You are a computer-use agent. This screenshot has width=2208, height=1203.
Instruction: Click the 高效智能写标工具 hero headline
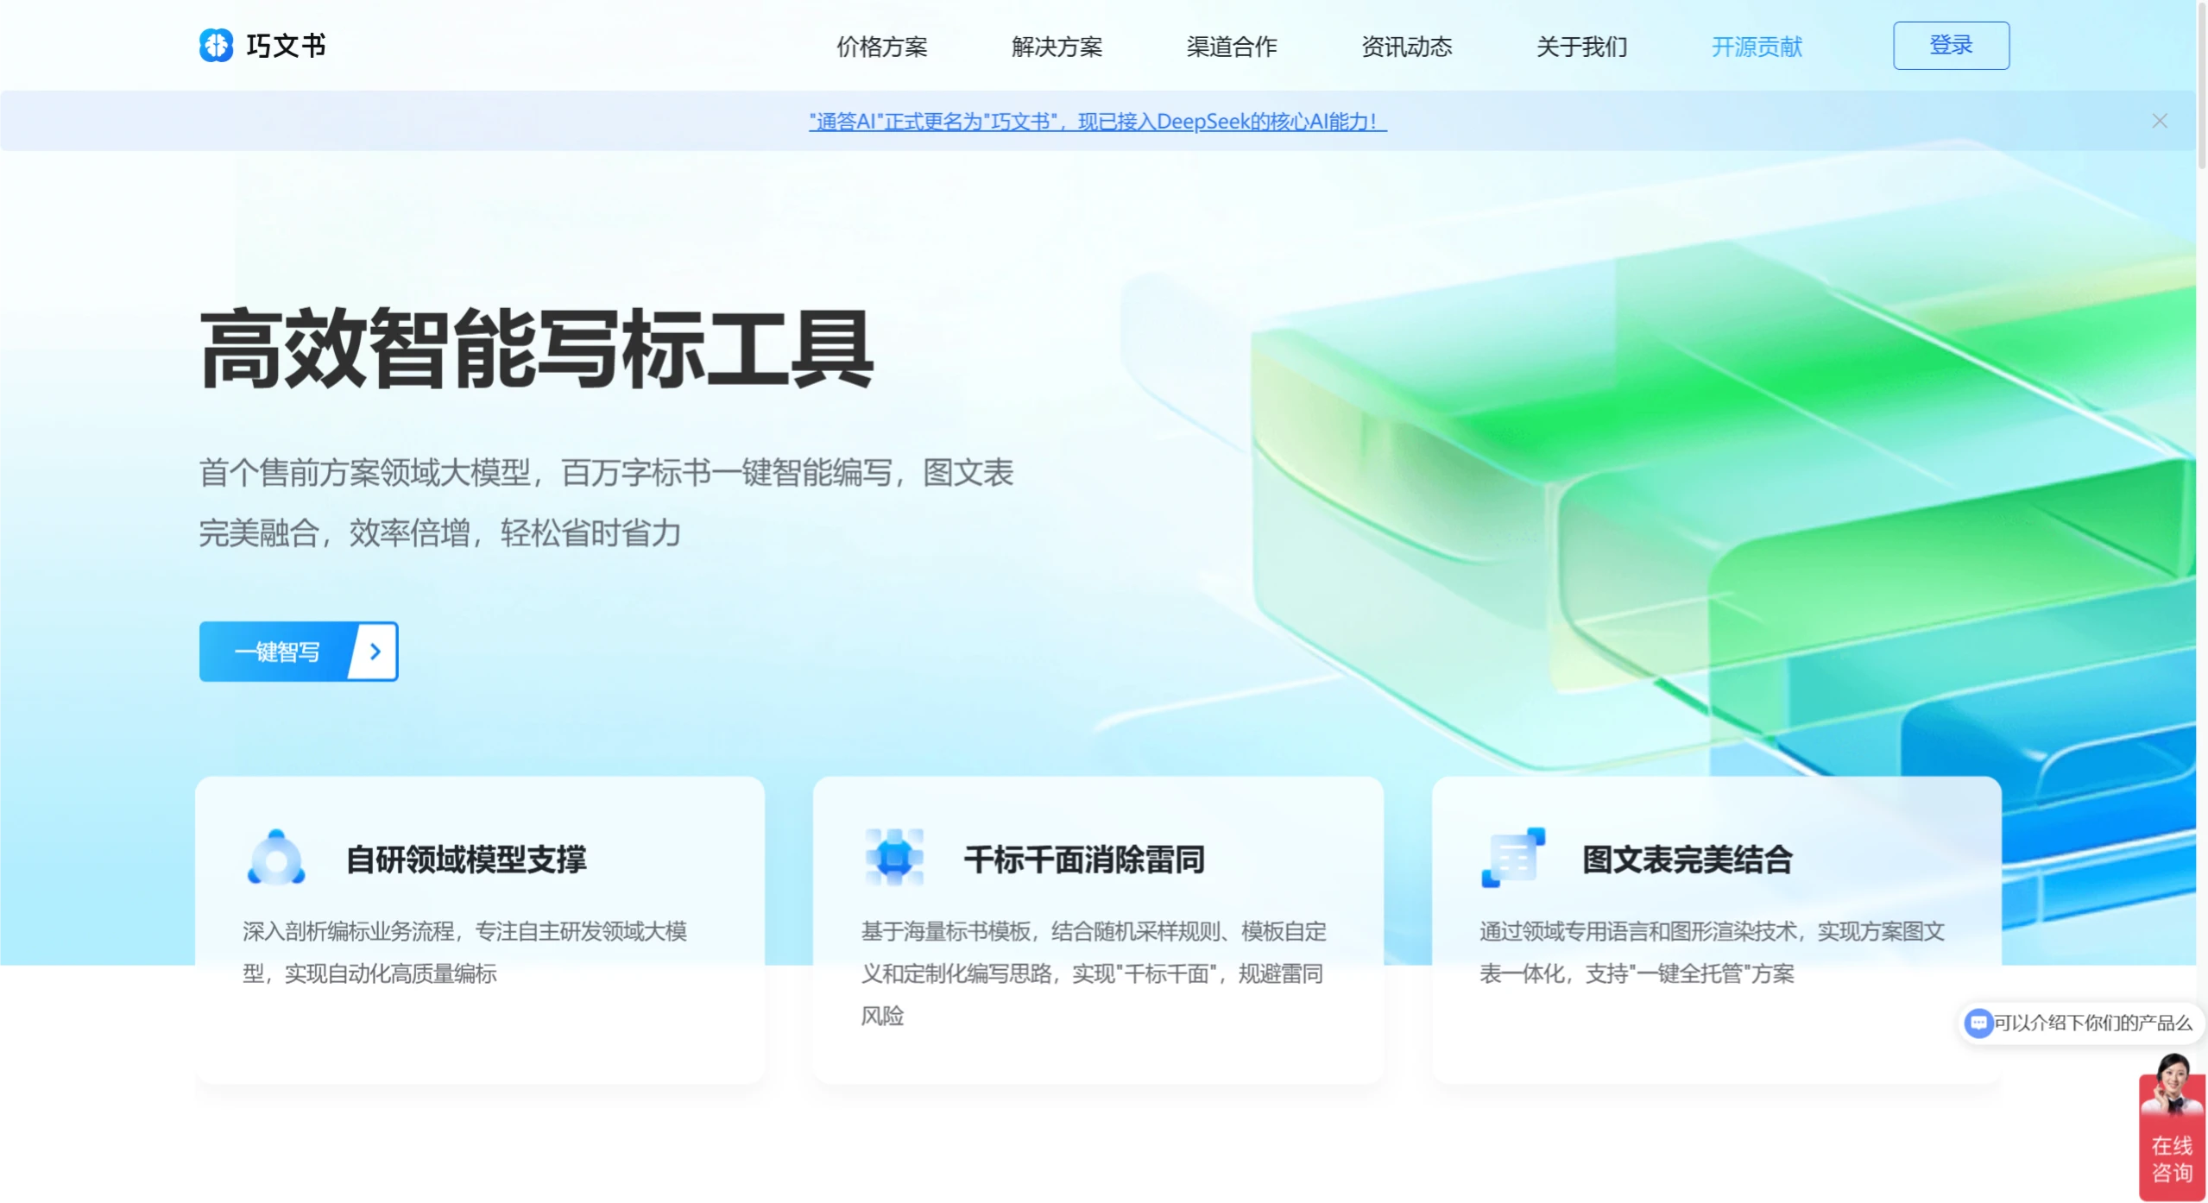point(535,354)
